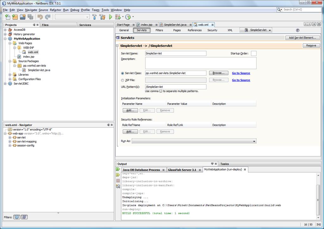Click Add under Security Role References
The image size is (324, 229).
(130, 131)
